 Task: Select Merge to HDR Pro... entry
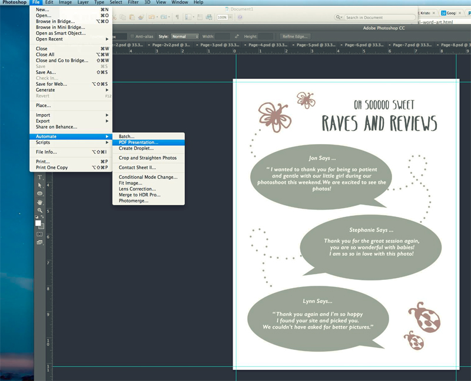pos(149,195)
